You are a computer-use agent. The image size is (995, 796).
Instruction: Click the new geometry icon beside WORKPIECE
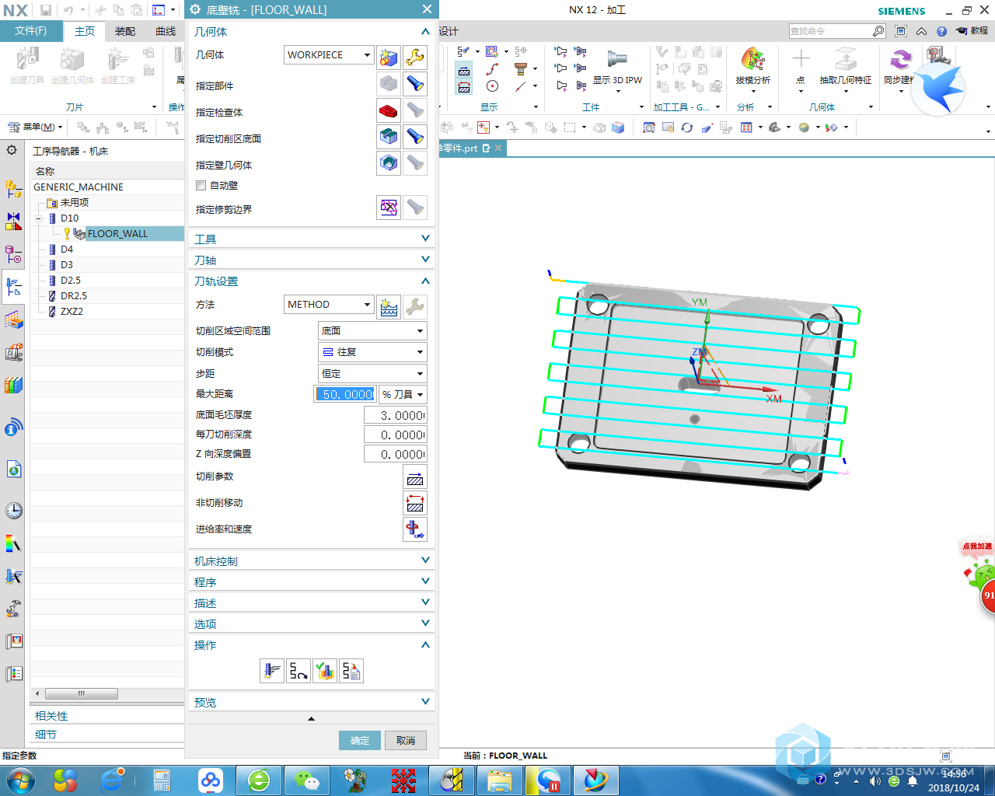click(389, 57)
